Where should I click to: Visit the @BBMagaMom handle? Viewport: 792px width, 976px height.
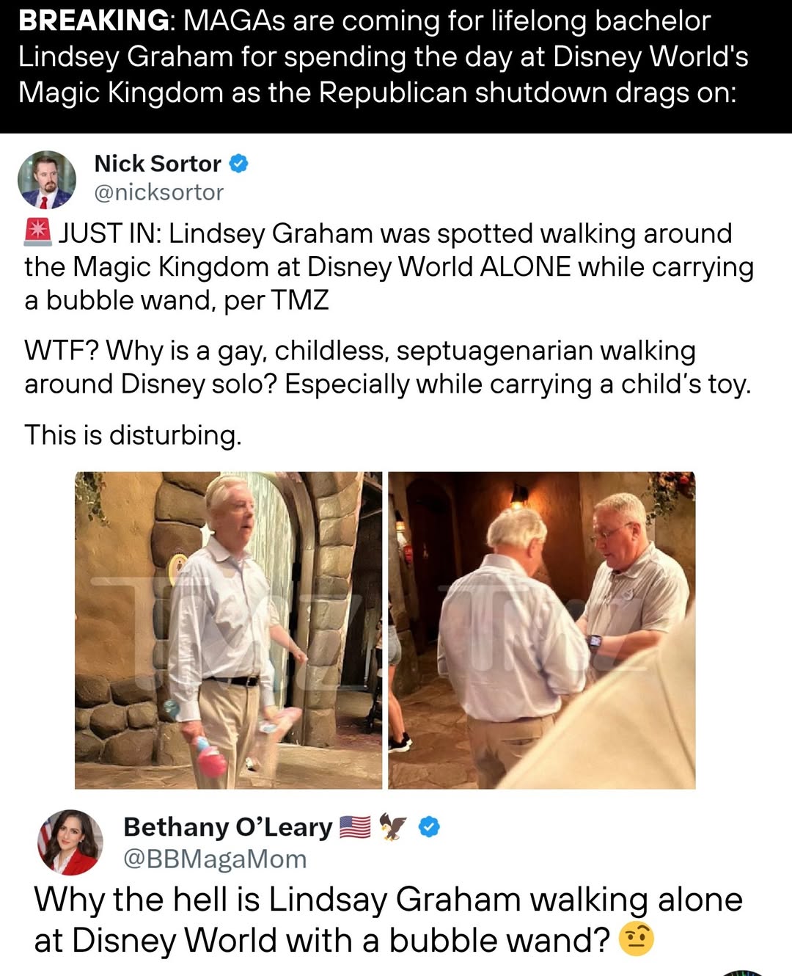[215, 859]
